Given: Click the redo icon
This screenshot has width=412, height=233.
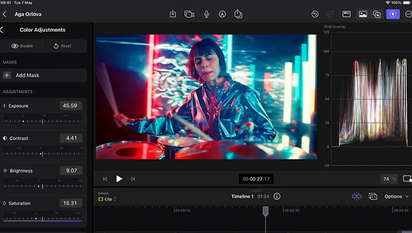Looking at the screenshot, I should pos(330,14).
